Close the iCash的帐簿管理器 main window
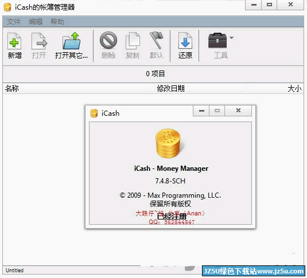The image size is (307, 278). (290, 5)
